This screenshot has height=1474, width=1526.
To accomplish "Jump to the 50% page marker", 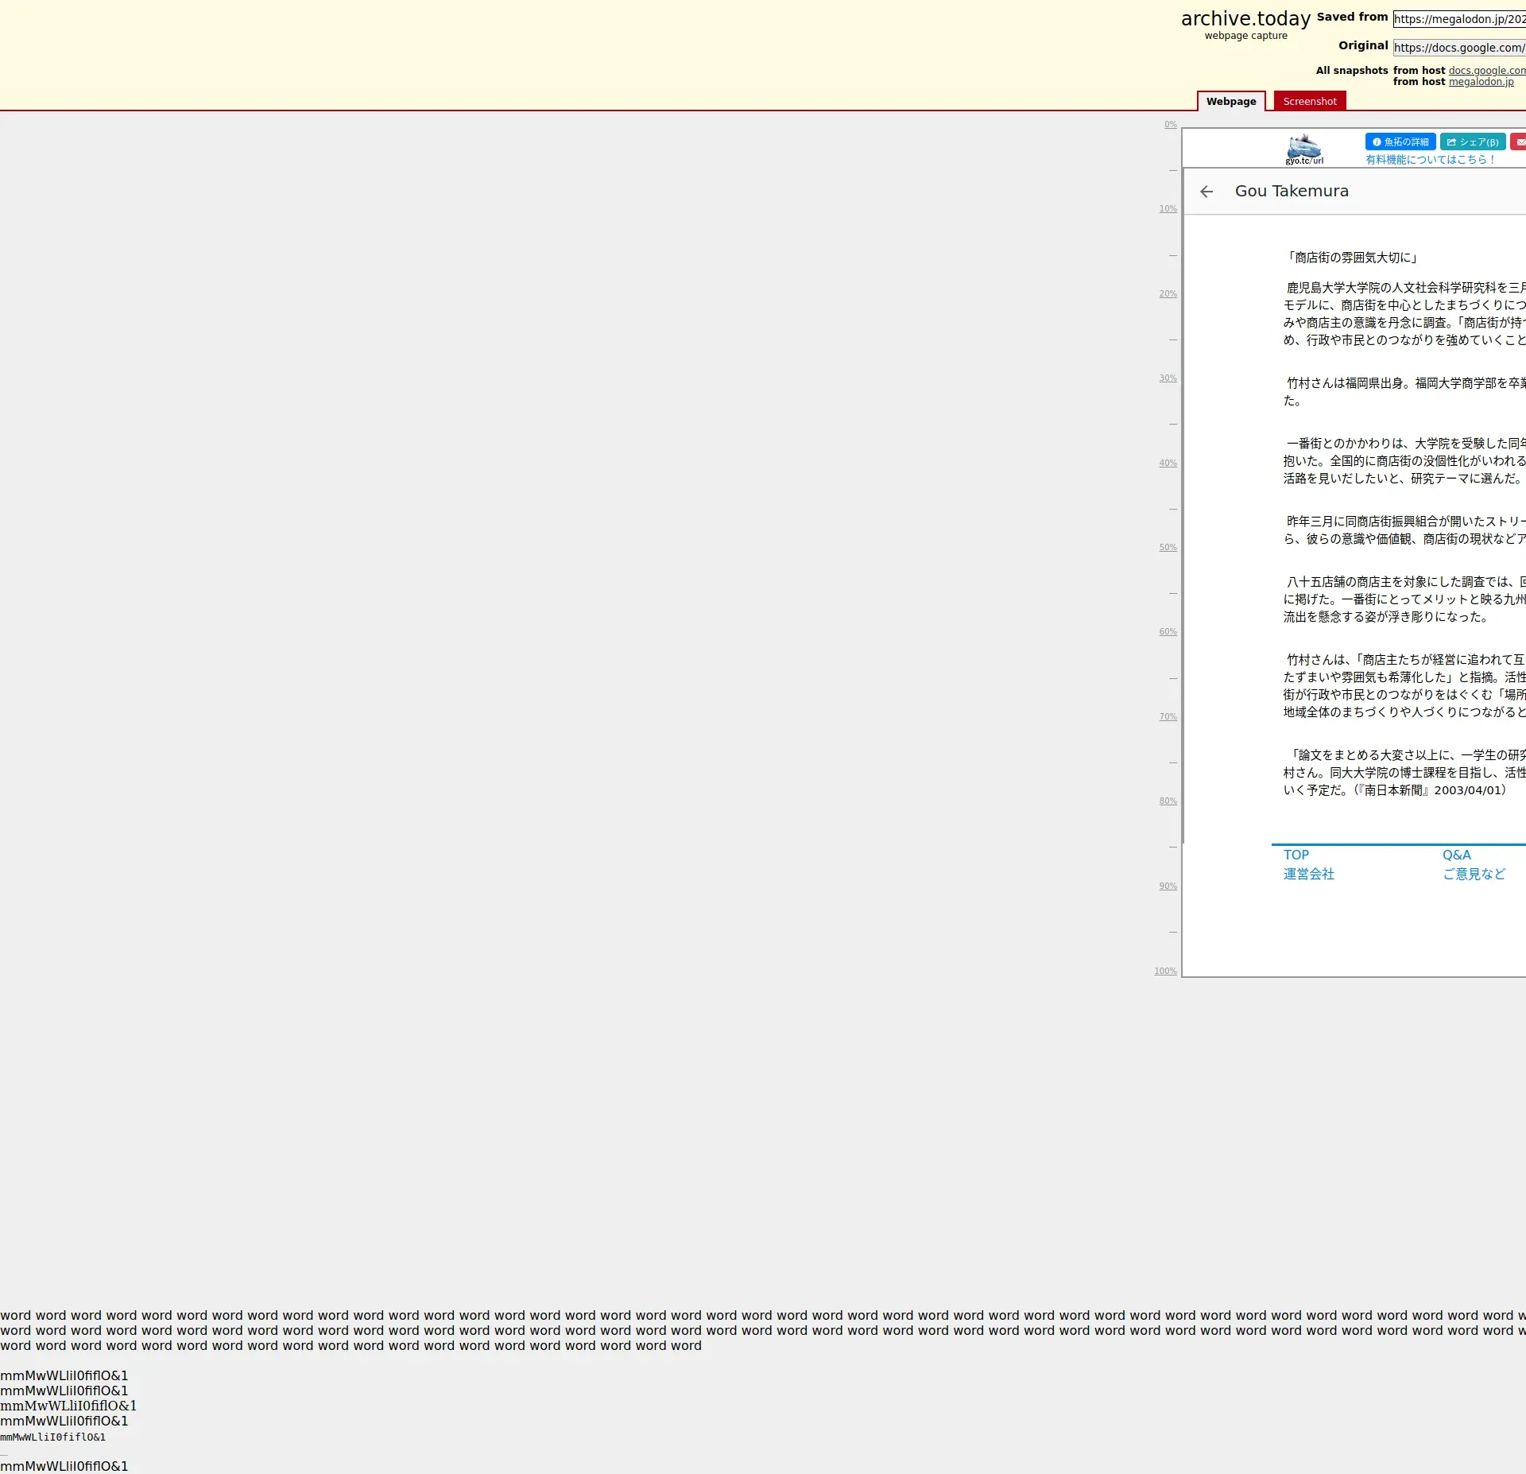I will pyautogui.click(x=1168, y=548).
